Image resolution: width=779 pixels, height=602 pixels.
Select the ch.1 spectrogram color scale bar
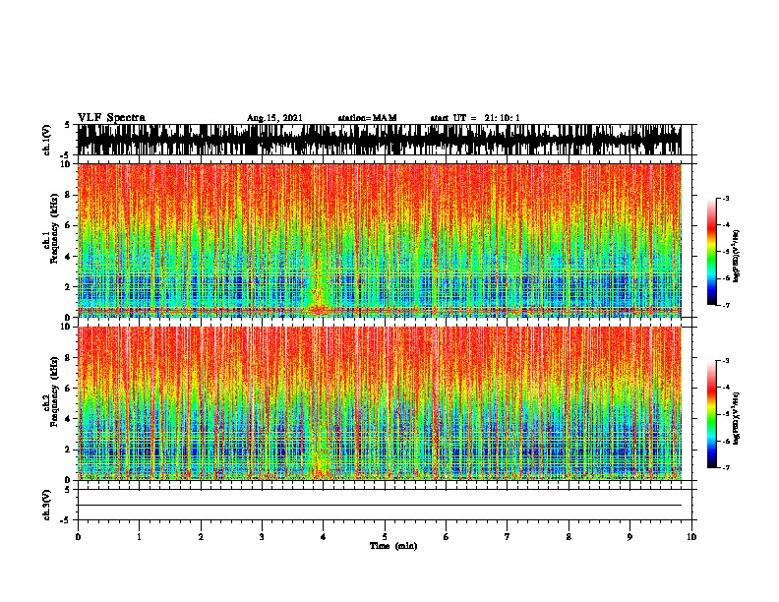pos(711,252)
